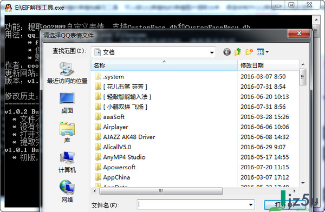Select the AppChina folder icon
Screen dimensions: 325x212
(x=98, y=177)
